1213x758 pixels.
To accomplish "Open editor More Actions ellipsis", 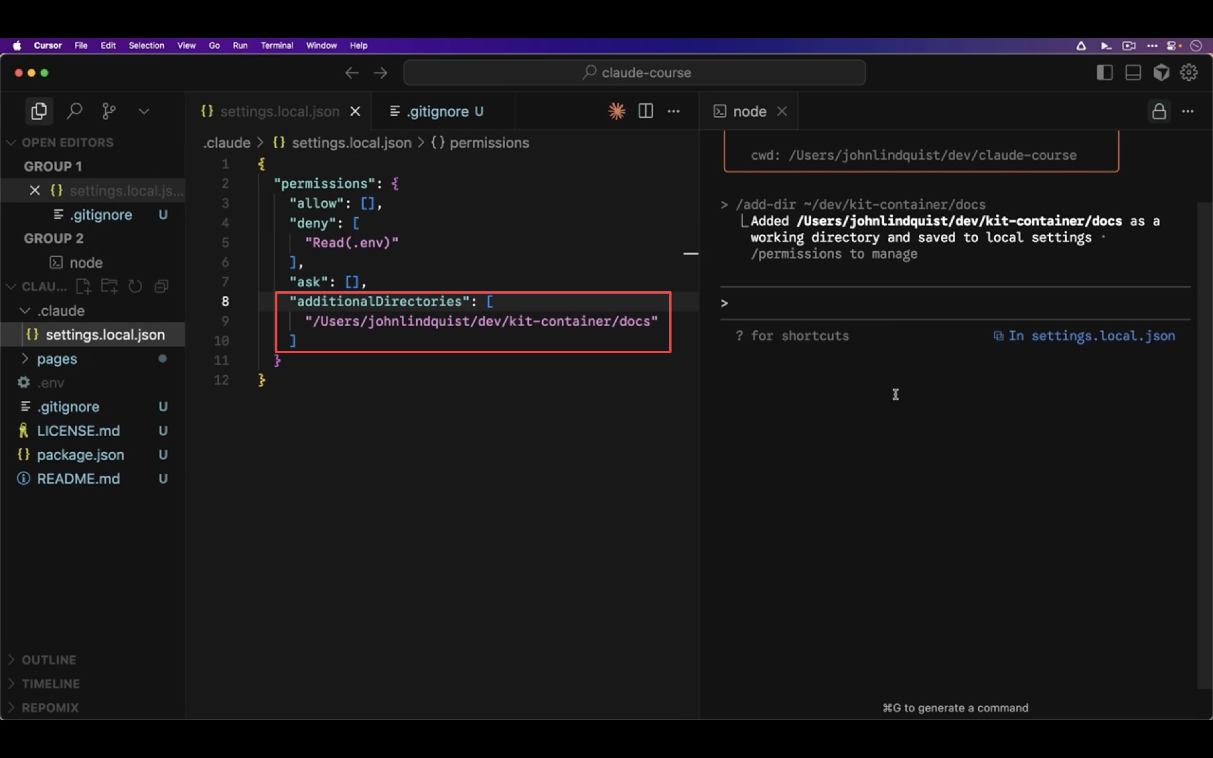I will [673, 111].
